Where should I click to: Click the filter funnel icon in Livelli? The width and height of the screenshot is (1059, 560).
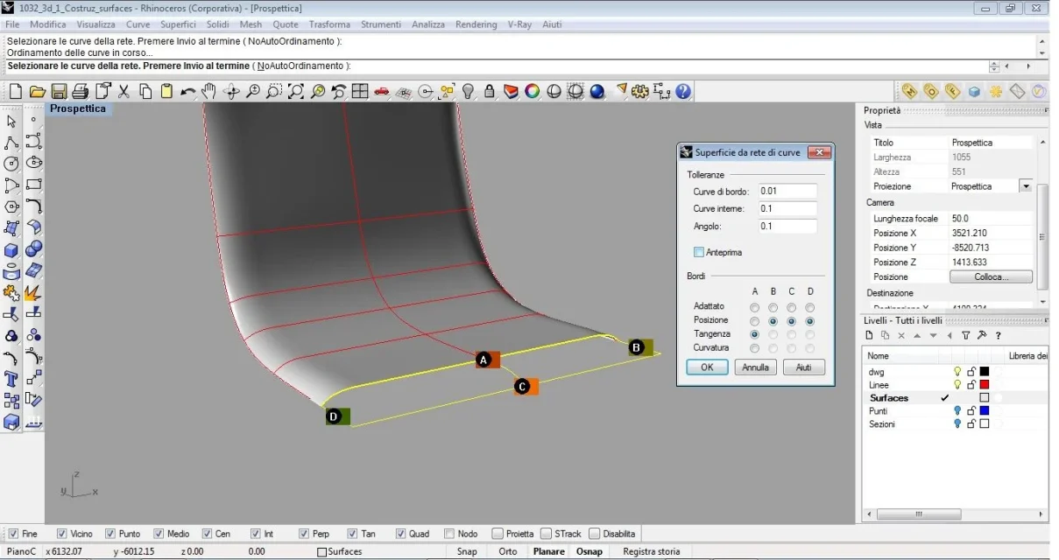tap(966, 335)
